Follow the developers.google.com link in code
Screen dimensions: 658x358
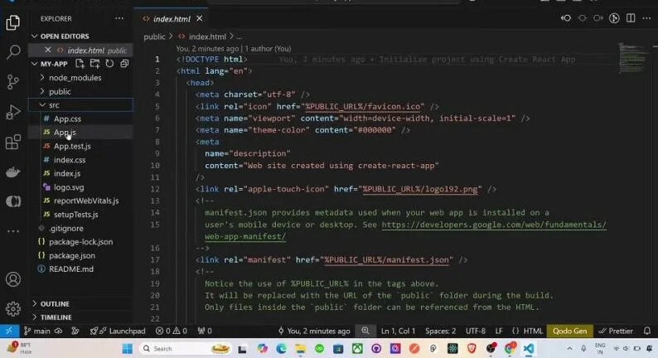tap(494, 225)
